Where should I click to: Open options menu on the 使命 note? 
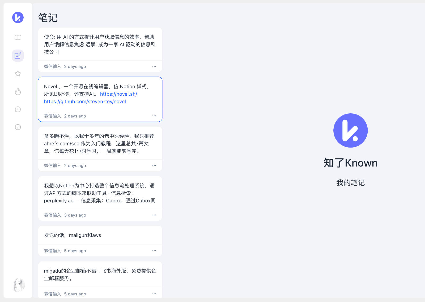click(154, 66)
